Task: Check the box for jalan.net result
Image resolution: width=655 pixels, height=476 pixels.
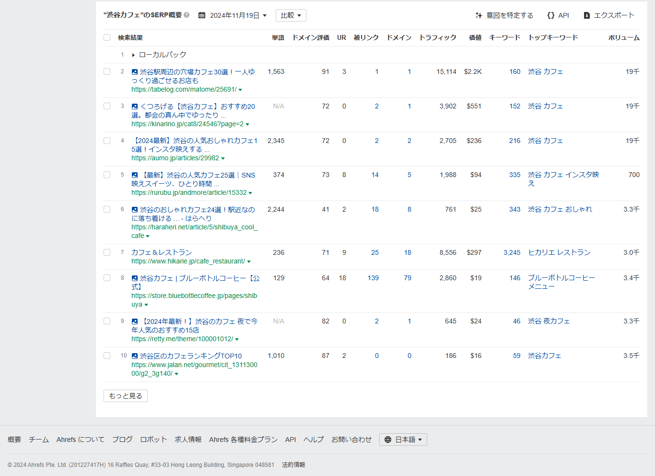Action: (107, 356)
